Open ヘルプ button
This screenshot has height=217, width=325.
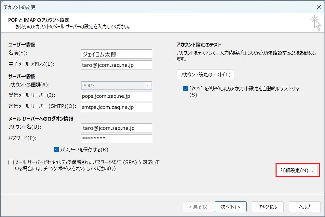point(305,207)
